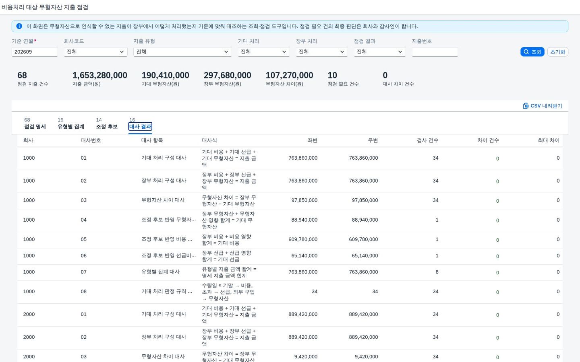Image resolution: width=580 pixels, height=362 pixels.
Task: Focus the 기준 연월 input field
Action: (35, 52)
